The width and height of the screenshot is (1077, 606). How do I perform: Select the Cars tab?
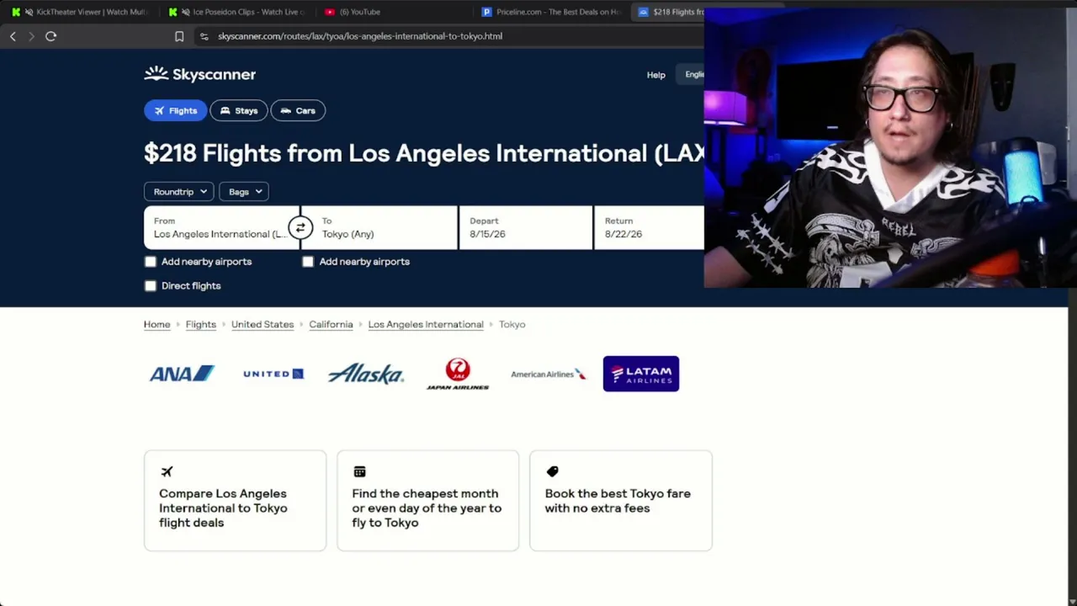coord(298,110)
